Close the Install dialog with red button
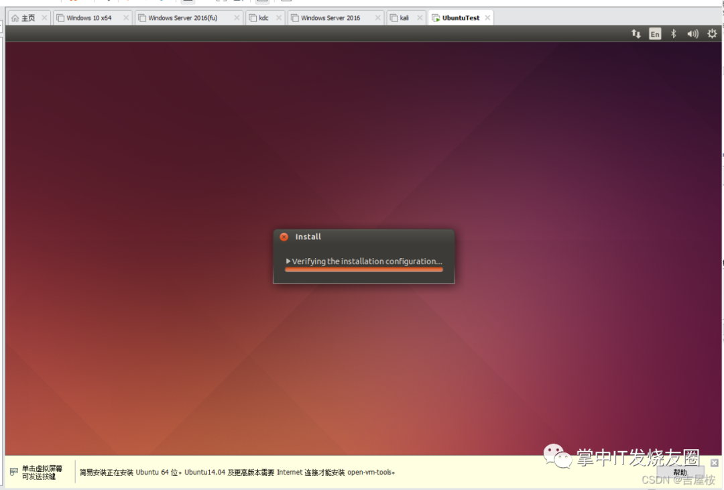 point(284,237)
